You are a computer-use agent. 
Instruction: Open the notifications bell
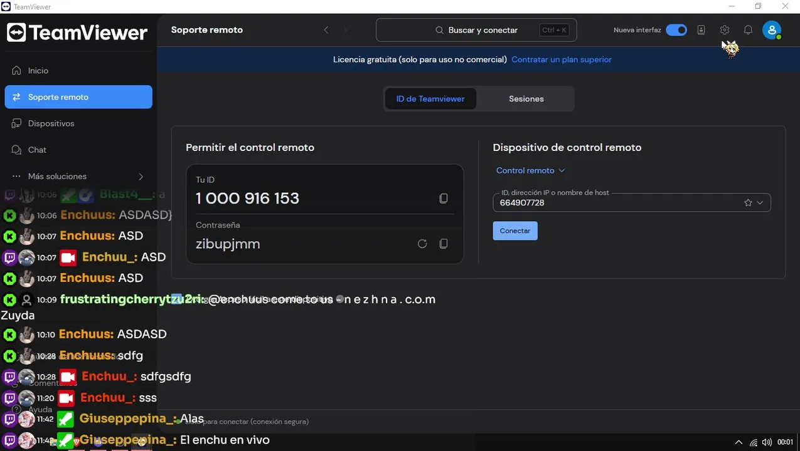tap(748, 30)
